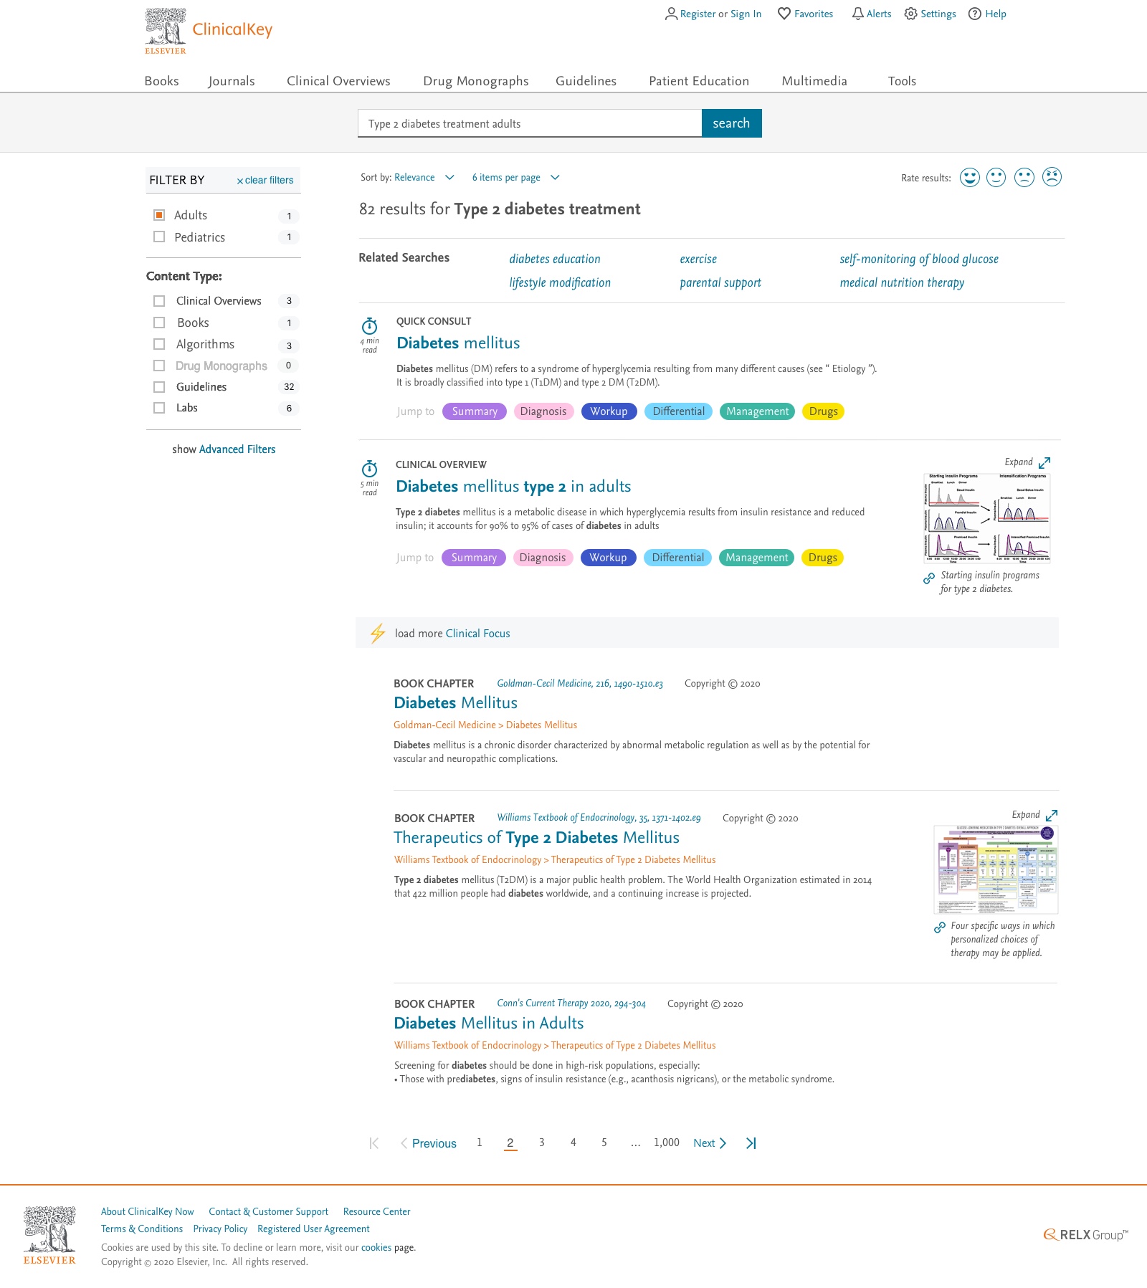Click Differential tag under Clinical Overview
The image size is (1147, 1288).
pos(677,558)
